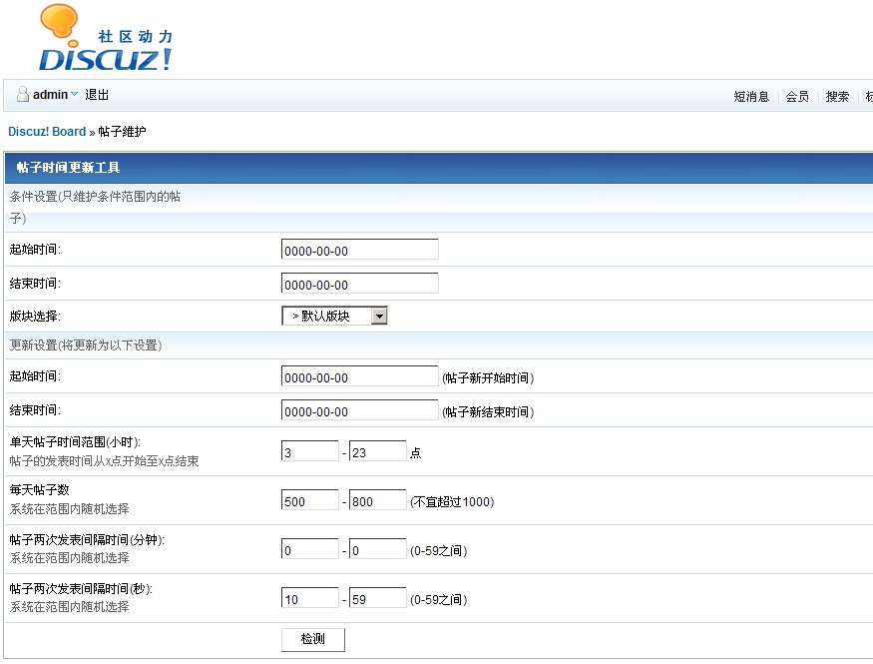This screenshot has height=664, width=873.
Task: Open 会员 in the top menu
Action: coord(797,97)
